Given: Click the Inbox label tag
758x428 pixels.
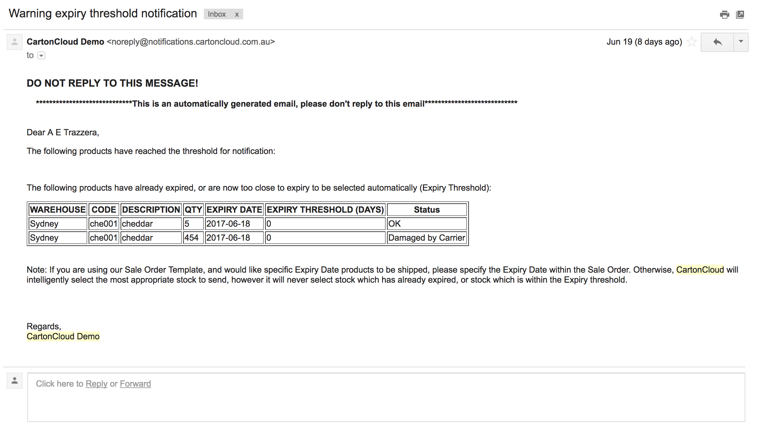Looking at the screenshot, I should [217, 14].
